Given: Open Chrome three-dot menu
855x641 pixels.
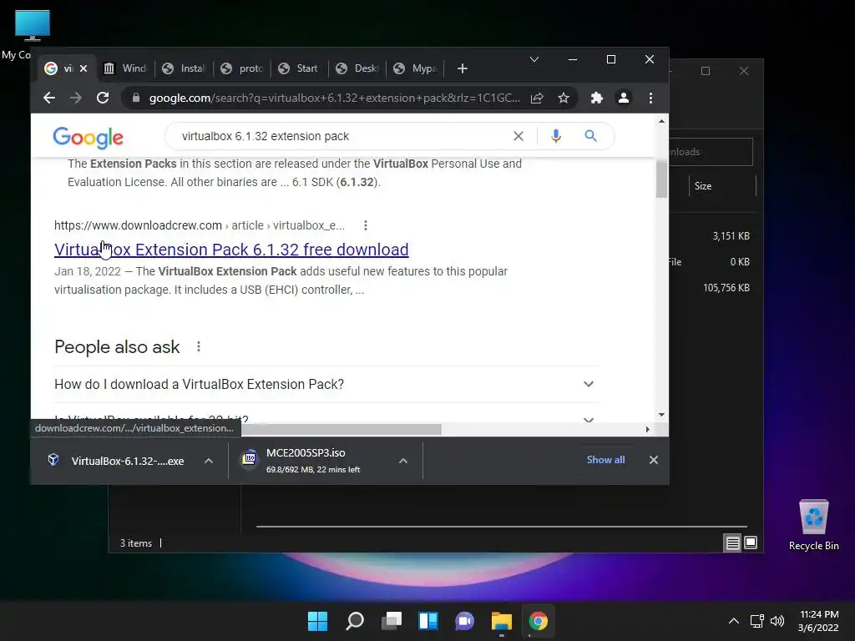Looking at the screenshot, I should coord(650,98).
